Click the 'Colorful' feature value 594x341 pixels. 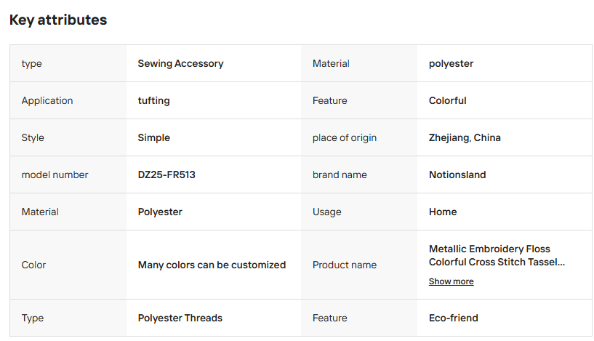447,101
